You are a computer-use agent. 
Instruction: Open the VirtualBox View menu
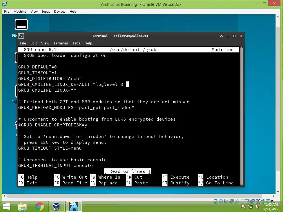click(x=34, y=12)
